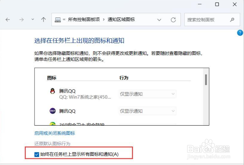244x165 pixels.
Task: Select the QQ: Win7系统之家 subtitle text
Action: [x=85, y=97]
